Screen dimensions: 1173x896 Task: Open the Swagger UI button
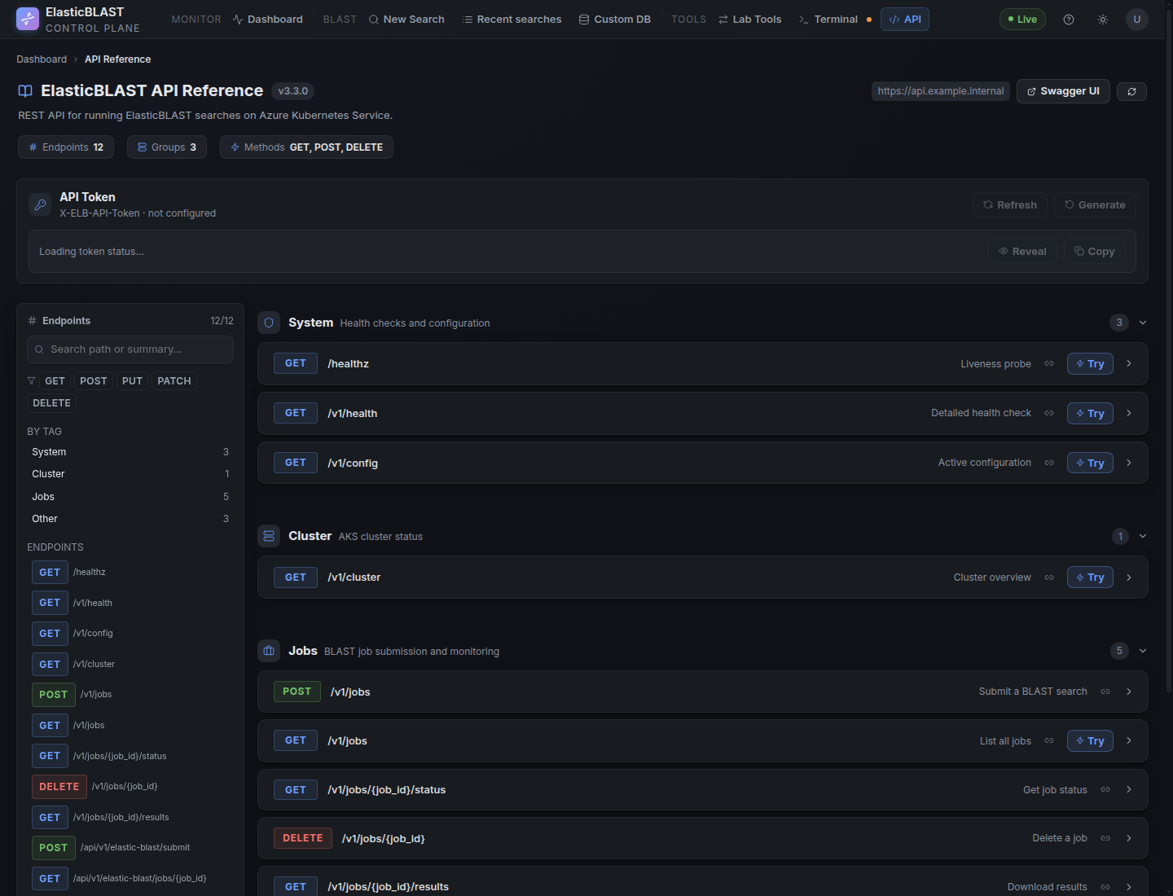pos(1063,91)
